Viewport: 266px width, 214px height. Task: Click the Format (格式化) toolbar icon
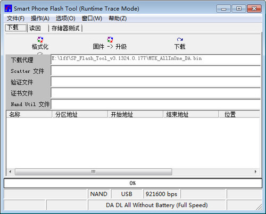click(x=40, y=40)
